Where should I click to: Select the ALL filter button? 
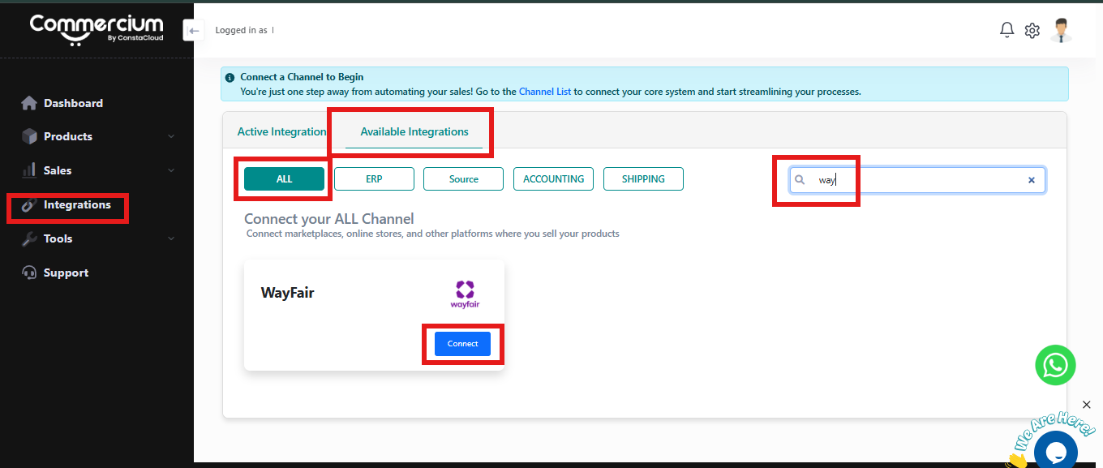coord(284,178)
